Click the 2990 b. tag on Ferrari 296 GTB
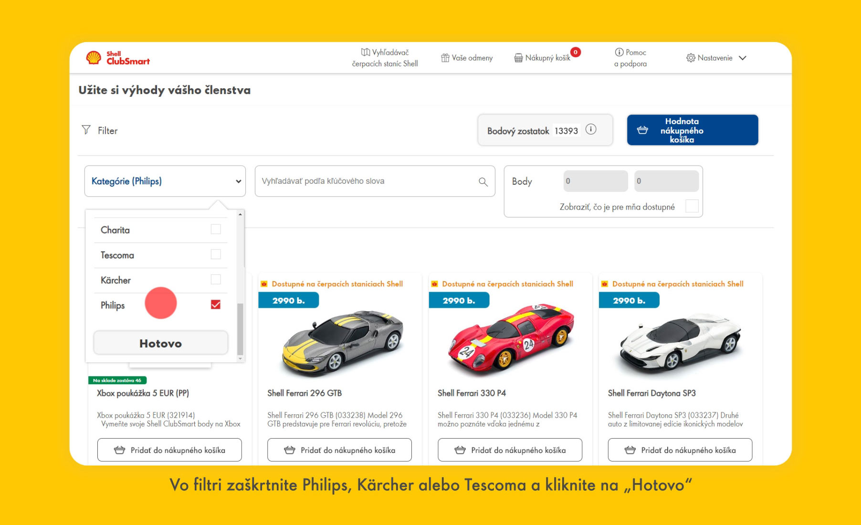The image size is (861, 525). pos(289,300)
